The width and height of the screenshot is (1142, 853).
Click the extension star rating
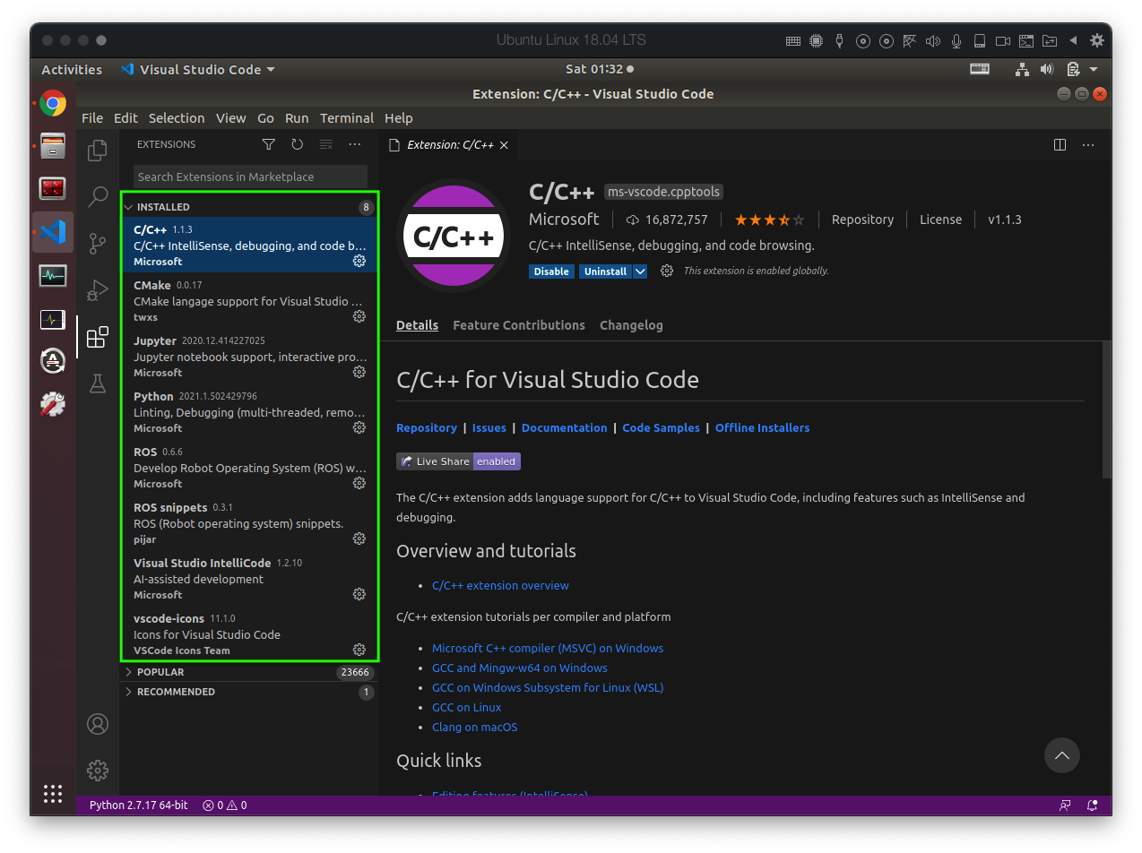(769, 220)
